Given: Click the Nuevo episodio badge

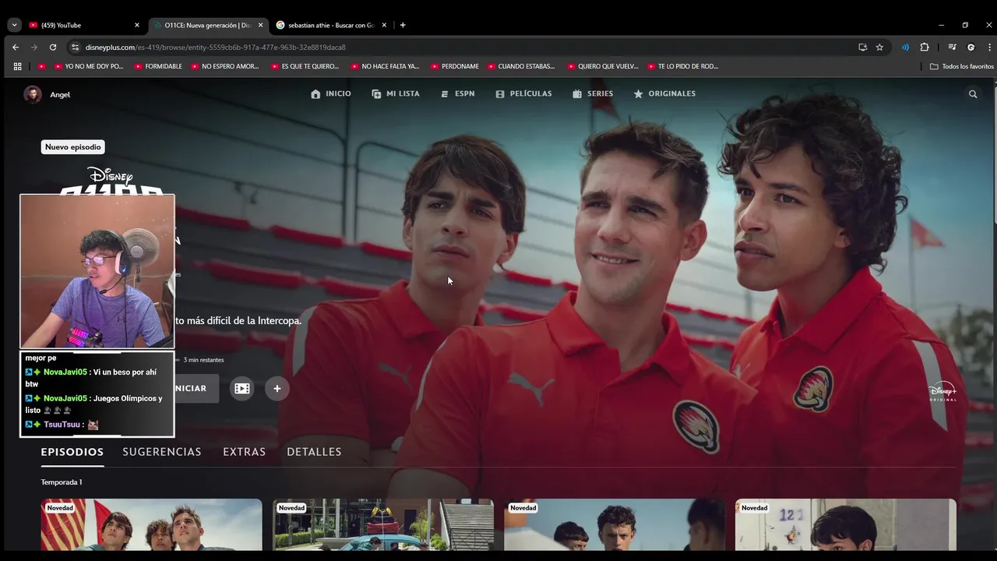Looking at the screenshot, I should pos(73,147).
